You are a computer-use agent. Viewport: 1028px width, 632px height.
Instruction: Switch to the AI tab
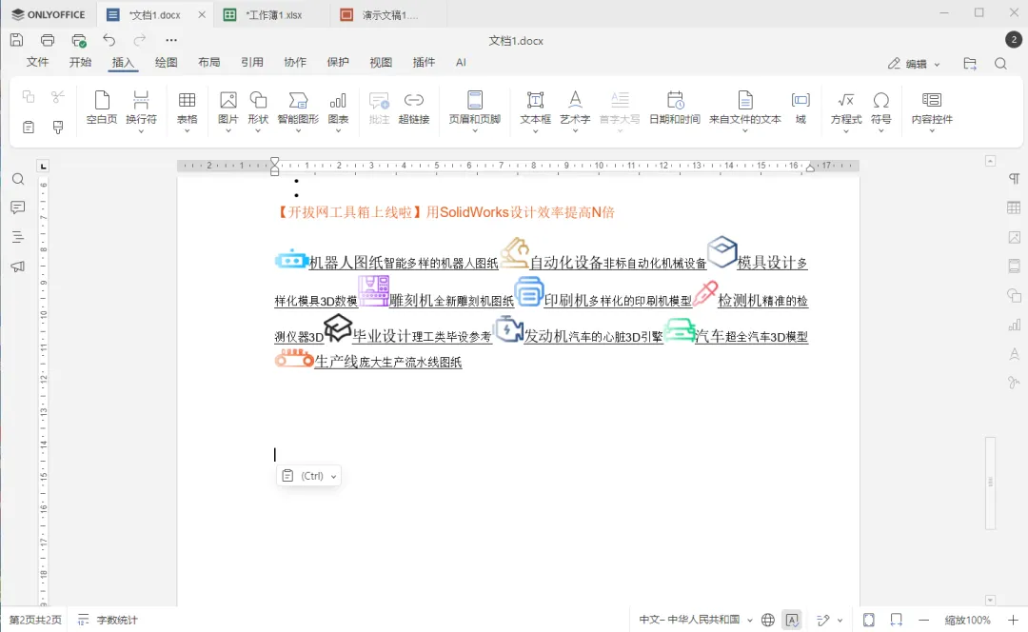461,62
